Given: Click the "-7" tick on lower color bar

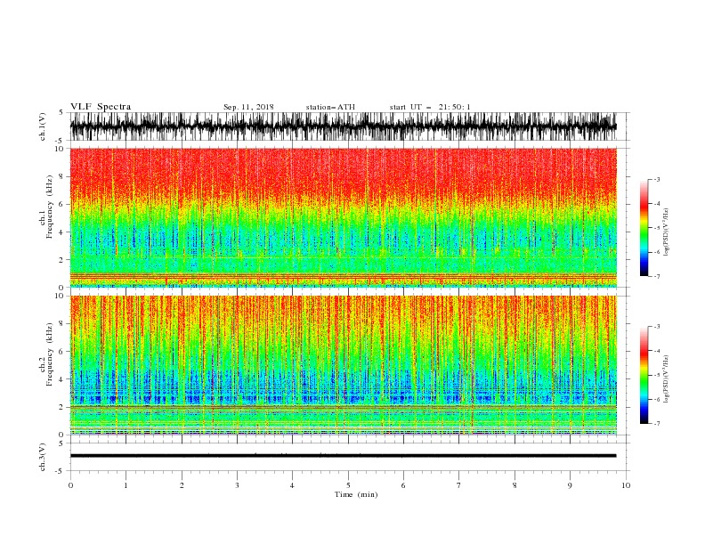Looking at the screenshot, I should (x=657, y=424).
